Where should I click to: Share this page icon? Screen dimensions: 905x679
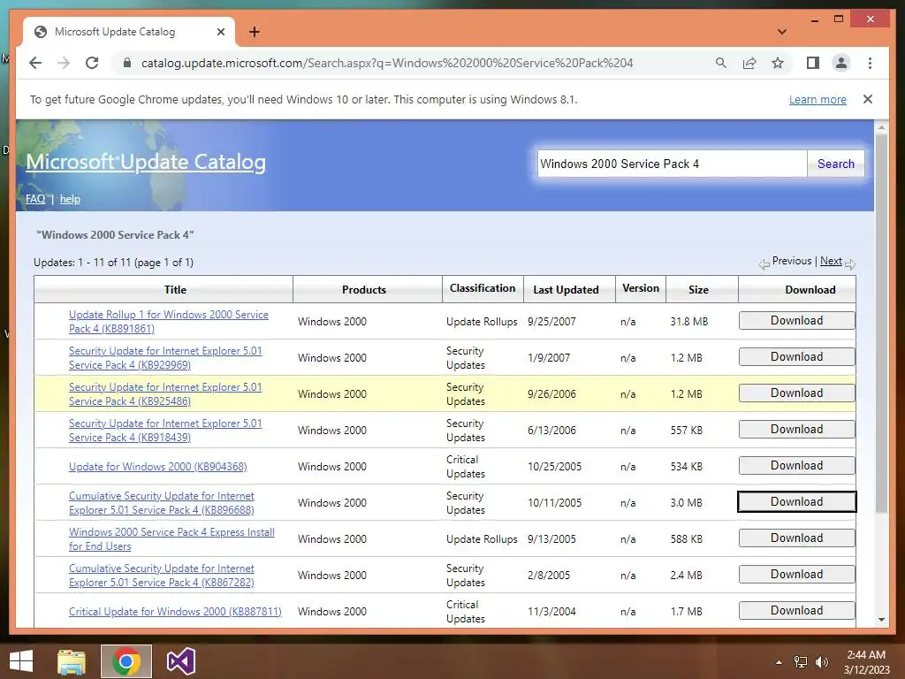coord(749,63)
